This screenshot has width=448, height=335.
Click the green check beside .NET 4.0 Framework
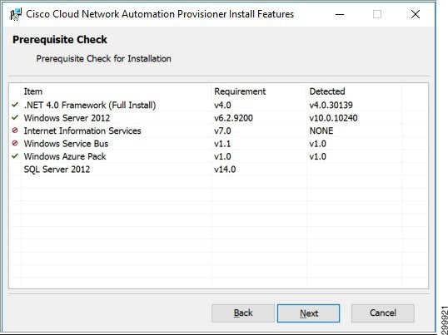[15, 105]
